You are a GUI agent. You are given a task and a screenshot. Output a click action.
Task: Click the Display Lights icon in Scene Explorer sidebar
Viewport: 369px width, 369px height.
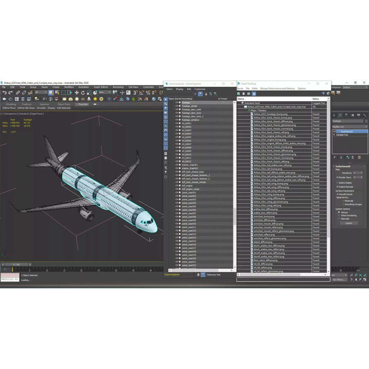pyautogui.click(x=166, y=108)
